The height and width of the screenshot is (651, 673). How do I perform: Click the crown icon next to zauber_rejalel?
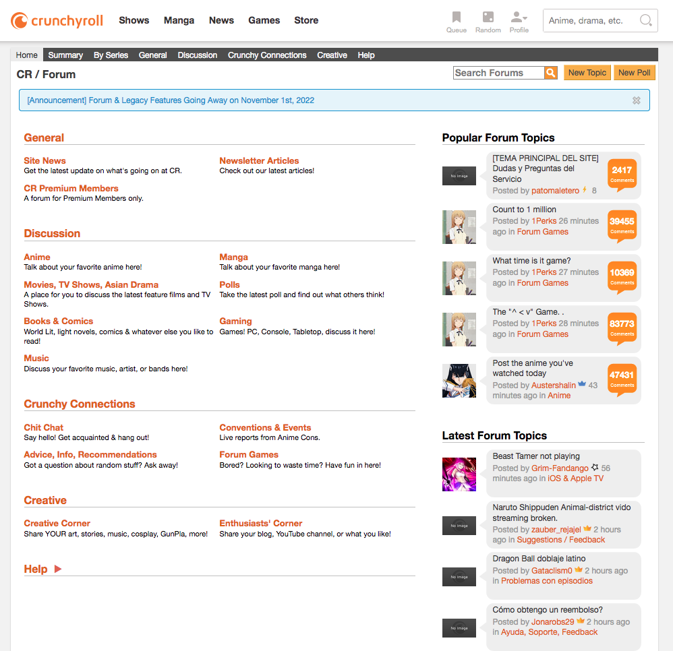[587, 528]
